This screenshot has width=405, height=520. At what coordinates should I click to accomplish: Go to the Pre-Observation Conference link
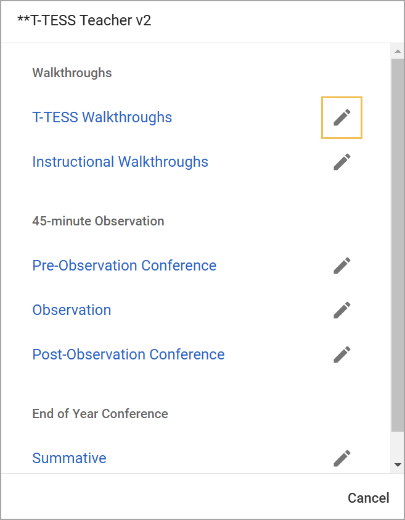pos(124,266)
